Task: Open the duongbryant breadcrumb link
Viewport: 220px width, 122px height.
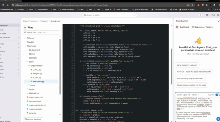Action: (55, 21)
